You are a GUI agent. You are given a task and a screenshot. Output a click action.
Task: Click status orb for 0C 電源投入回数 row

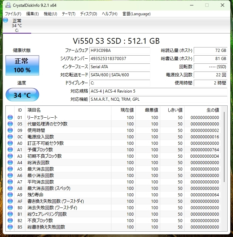click(10, 137)
